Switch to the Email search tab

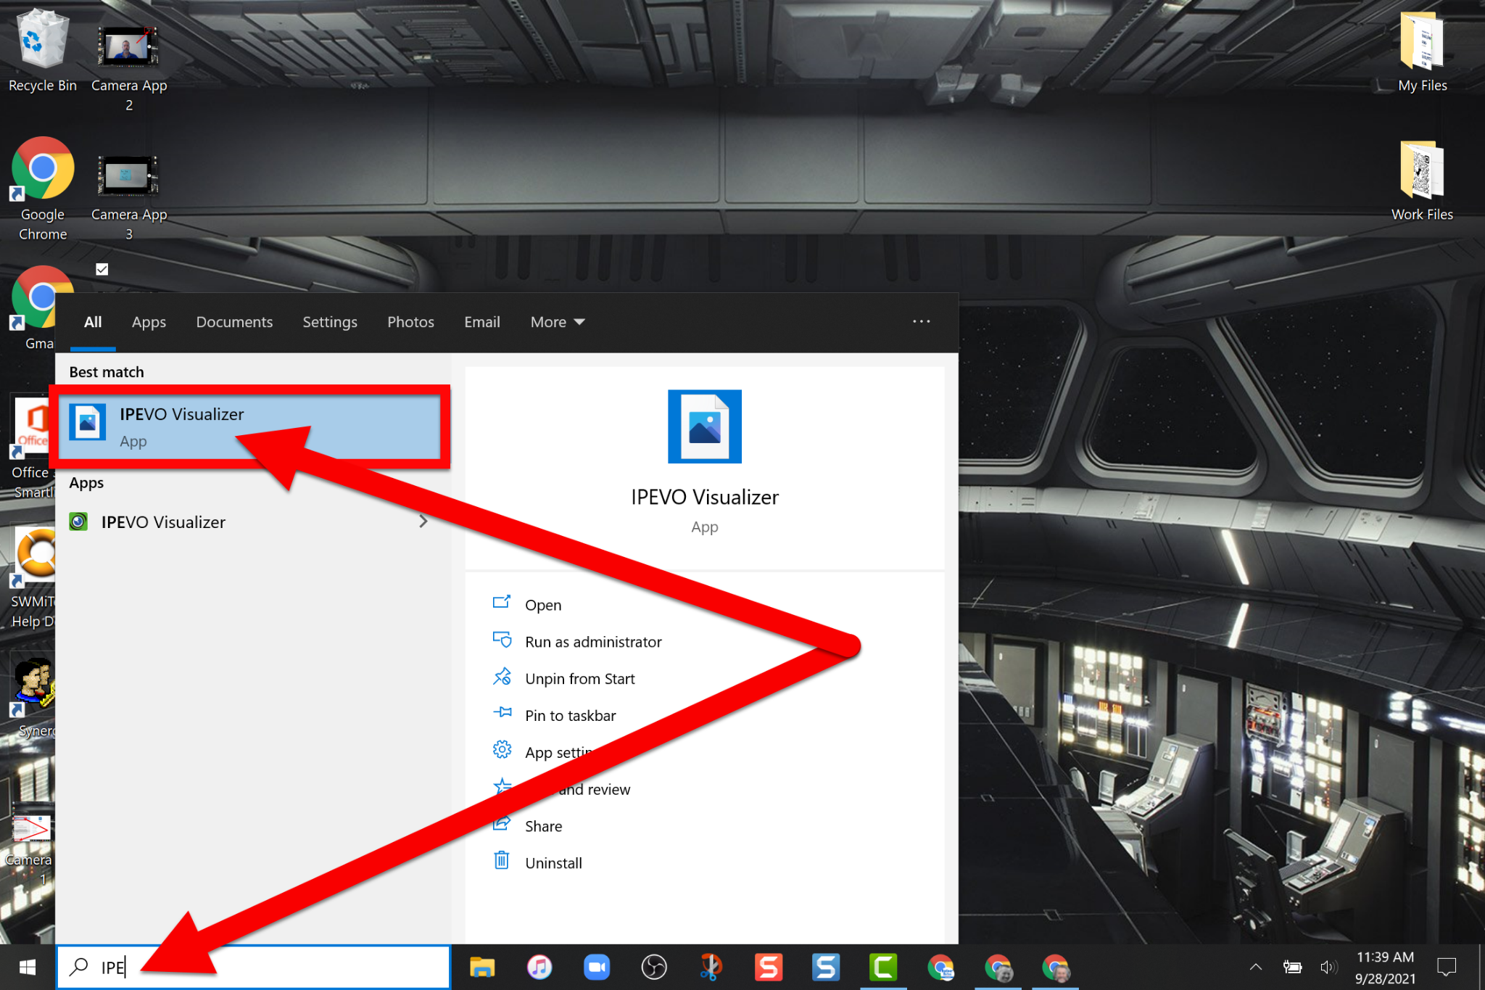482,322
